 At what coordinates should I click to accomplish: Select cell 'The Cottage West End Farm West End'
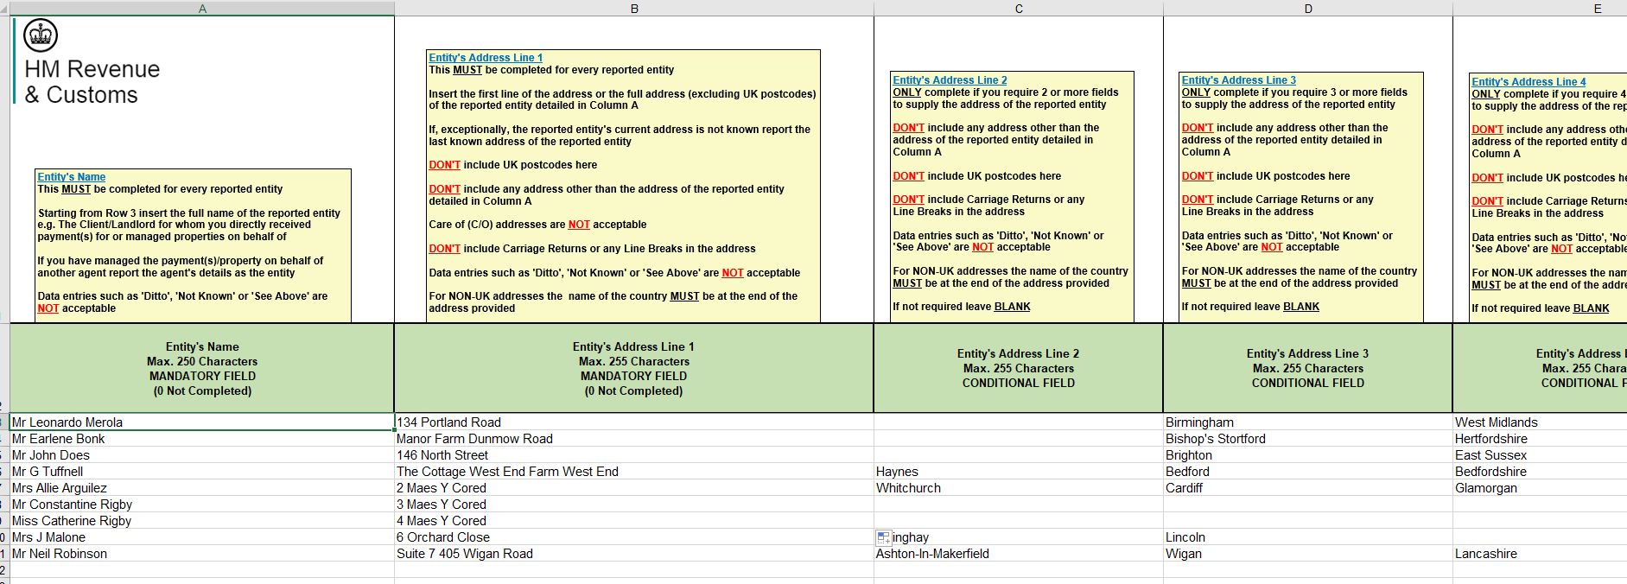coord(634,472)
